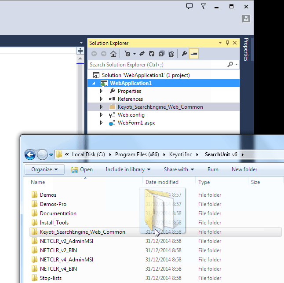The height and width of the screenshot is (283, 284).
Task: Click the Collapse All icon
Action: pos(161,54)
